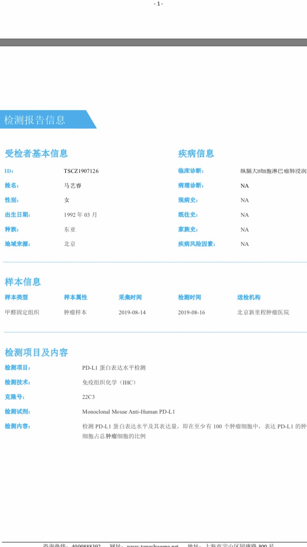Select the 检测项目及内容 section heading

pyautogui.click(x=36, y=353)
